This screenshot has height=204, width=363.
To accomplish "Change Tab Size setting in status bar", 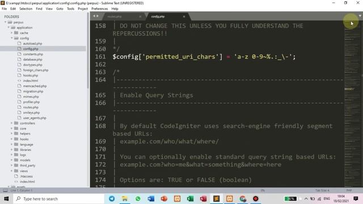I will tap(322, 190).
